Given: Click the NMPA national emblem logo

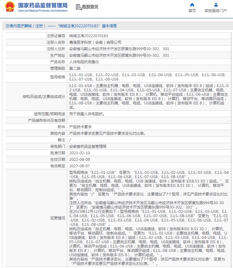Looking at the screenshot, I should click(9, 7).
